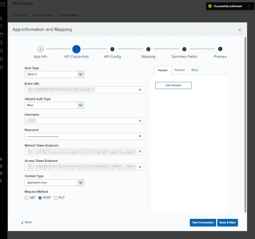Image resolution: width=255 pixels, height=239 pixels.
Task: Clear the Password field using X icon
Action: (140, 136)
